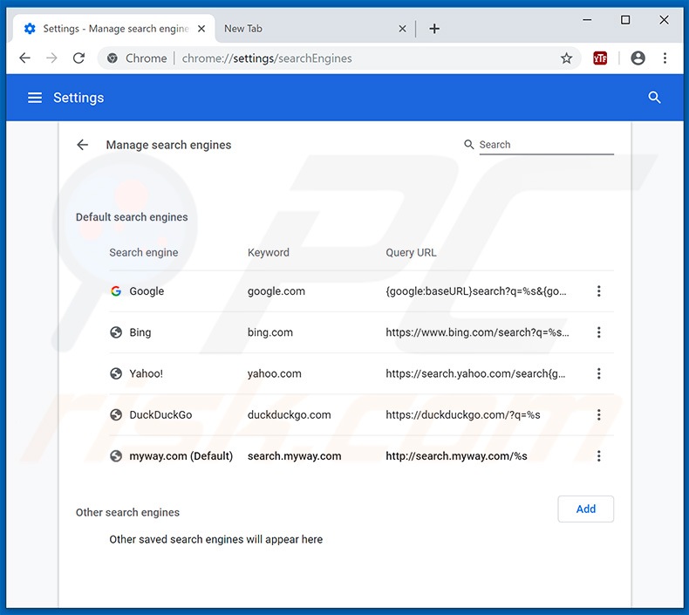This screenshot has width=689, height=615.
Task: Click the Manage search engines page title
Action: click(x=168, y=145)
